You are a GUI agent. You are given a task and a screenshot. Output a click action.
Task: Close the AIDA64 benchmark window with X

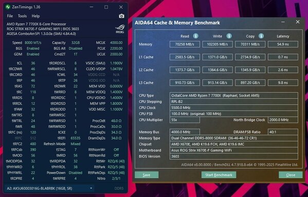point(298,22)
